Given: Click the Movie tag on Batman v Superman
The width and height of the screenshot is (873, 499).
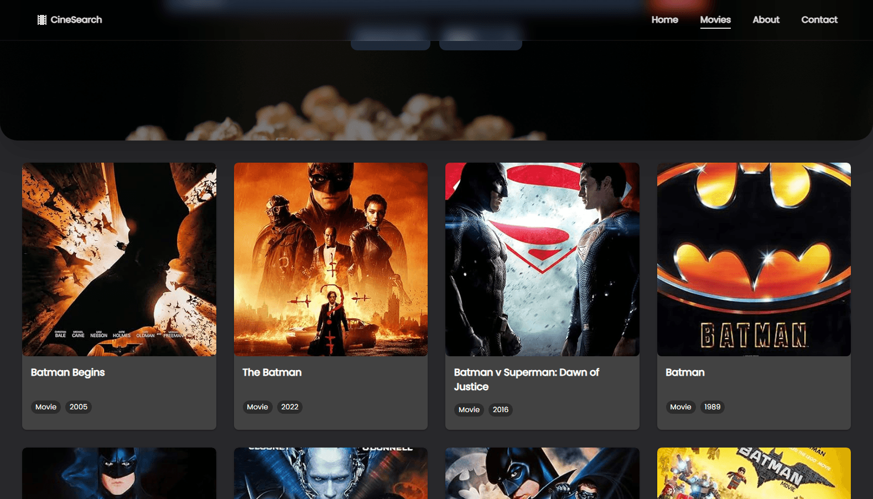Looking at the screenshot, I should (x=469, y=410).
